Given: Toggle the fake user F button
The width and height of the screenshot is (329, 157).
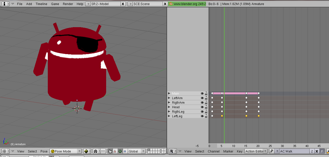Looking at the screenshot, I should pyautogui.click(x=322, y=151).
